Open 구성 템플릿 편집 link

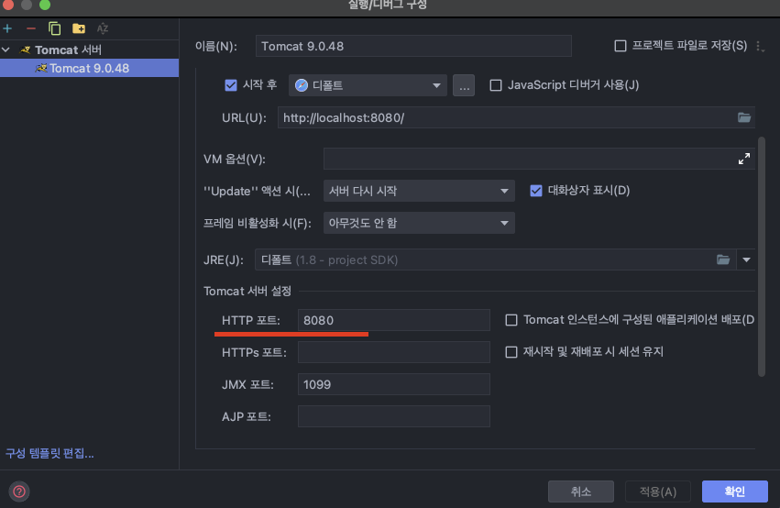tap(49, 453)
